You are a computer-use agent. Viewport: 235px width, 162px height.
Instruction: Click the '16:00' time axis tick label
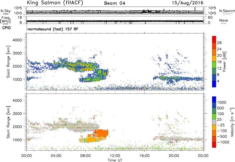144,156
